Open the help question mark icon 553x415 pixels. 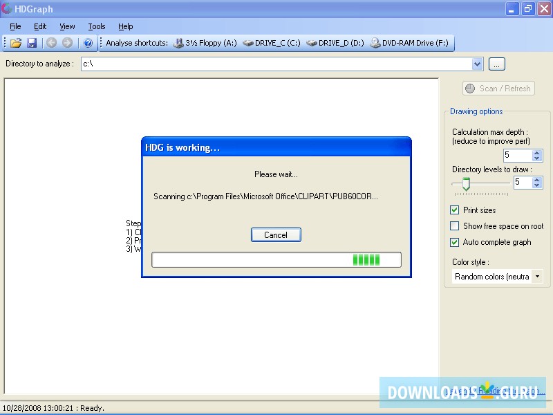click(88, 43)
